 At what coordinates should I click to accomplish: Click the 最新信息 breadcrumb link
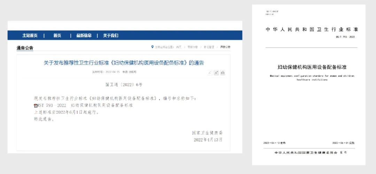tap(193, 47)
